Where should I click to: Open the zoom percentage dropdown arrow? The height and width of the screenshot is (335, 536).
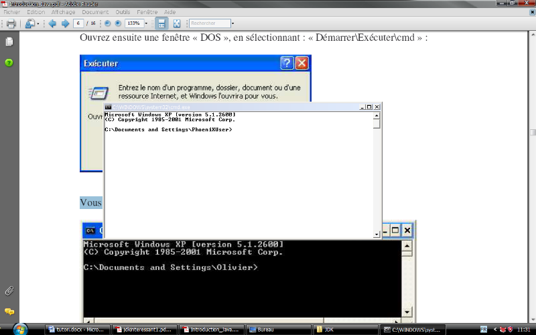pos(146,23)
